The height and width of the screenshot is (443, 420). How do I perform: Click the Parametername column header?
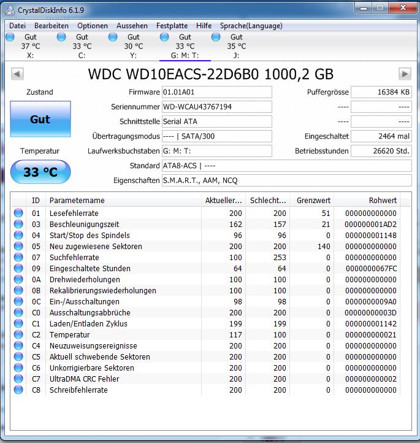pos(123,200)
